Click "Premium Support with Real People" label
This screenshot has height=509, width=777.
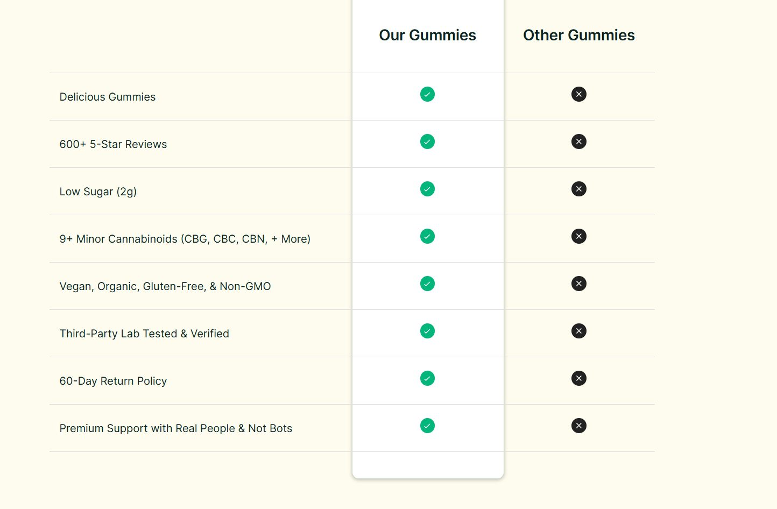(176, 428)
